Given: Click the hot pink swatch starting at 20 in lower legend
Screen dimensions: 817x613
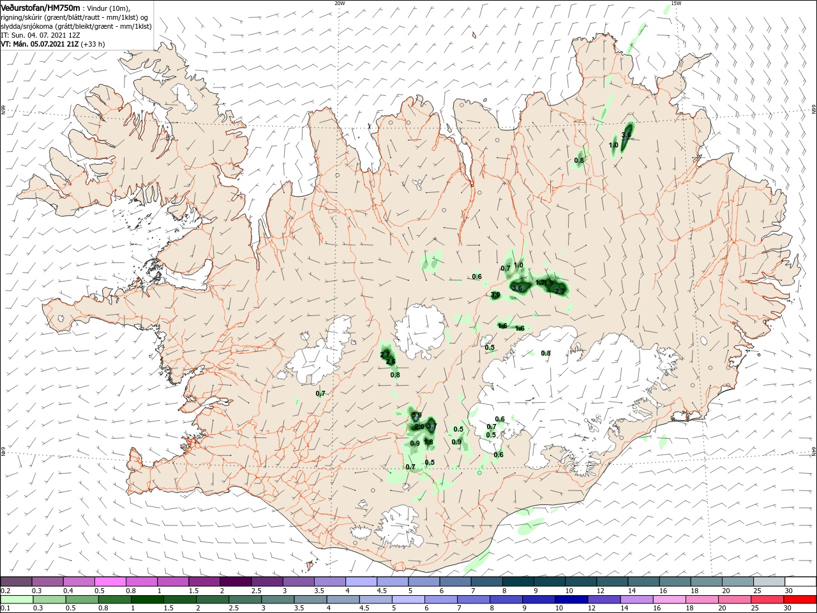Looking at the screenshot, I should coord(734,600).
